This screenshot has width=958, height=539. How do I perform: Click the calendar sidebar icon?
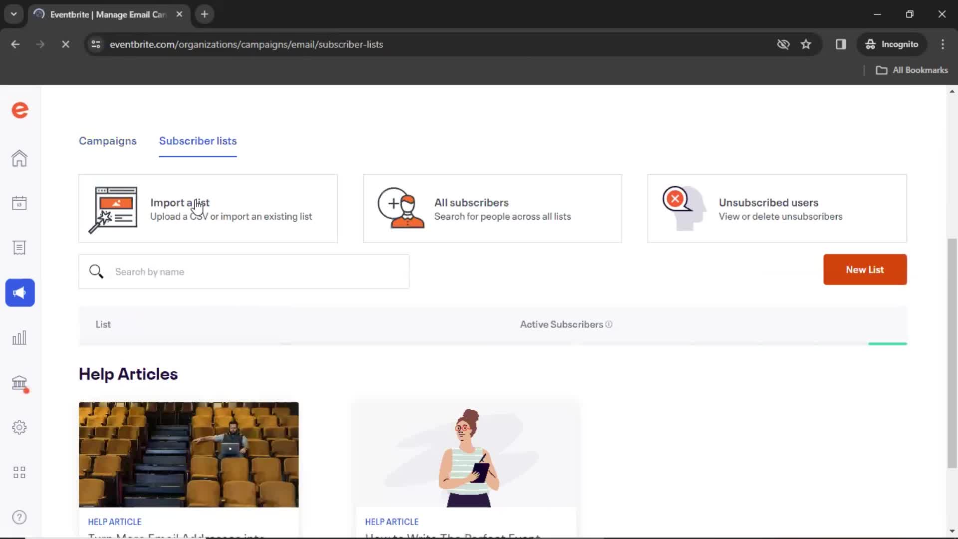pyautogui.click(x=19, y=203)
